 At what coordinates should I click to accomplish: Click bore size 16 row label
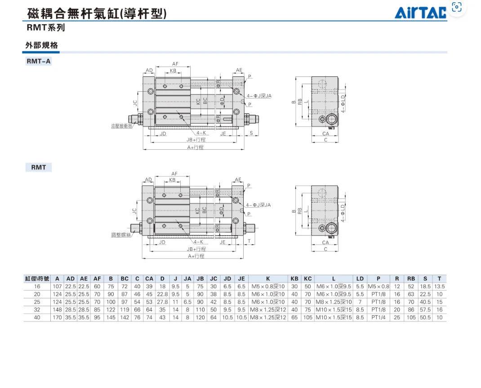point(37,286)
